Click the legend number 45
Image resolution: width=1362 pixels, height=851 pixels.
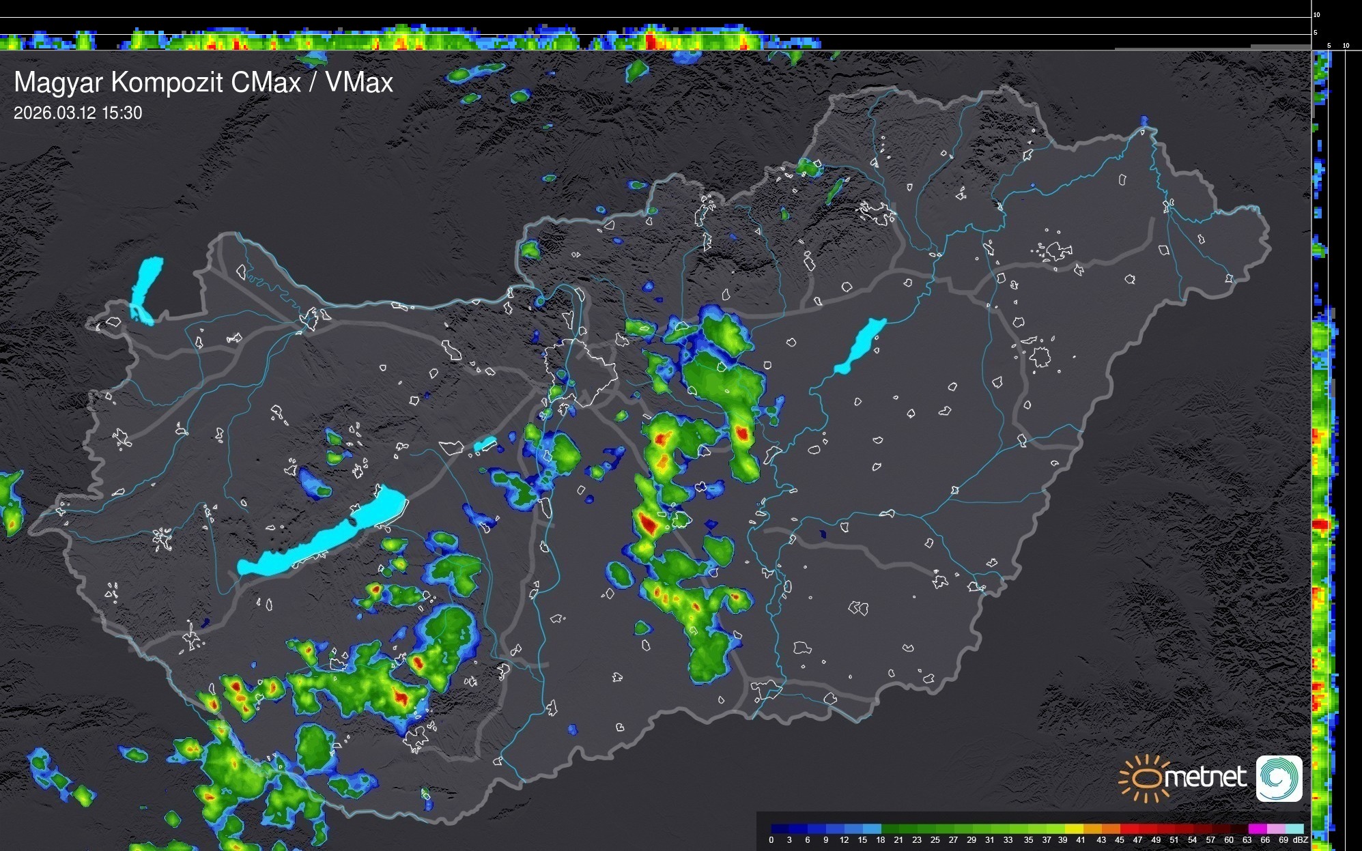[1120, 840]
